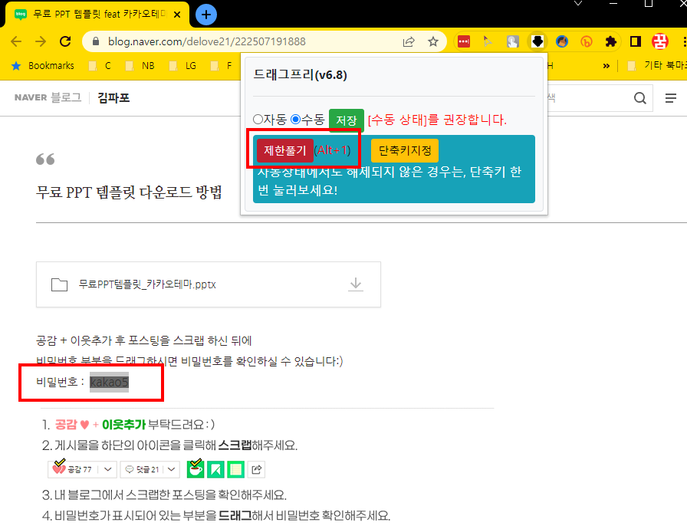
Task: Select the 자동 radio button
Action: pyautogui.click(x=258, y=119)
